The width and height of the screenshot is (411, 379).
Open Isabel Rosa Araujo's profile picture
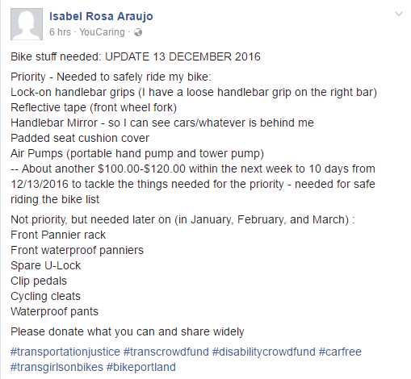tap(27, 24)
